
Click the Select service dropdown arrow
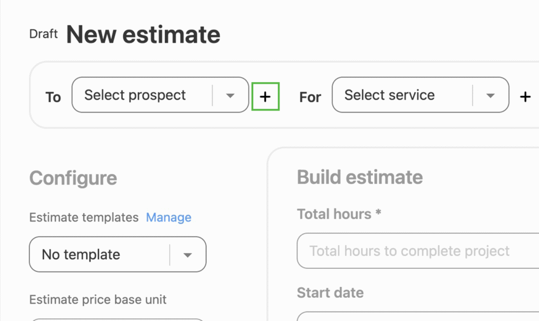[491, 95]
